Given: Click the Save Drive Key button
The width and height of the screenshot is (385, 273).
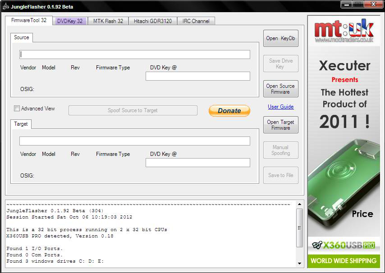Looking at the screenshot, I should click(281, 64).
